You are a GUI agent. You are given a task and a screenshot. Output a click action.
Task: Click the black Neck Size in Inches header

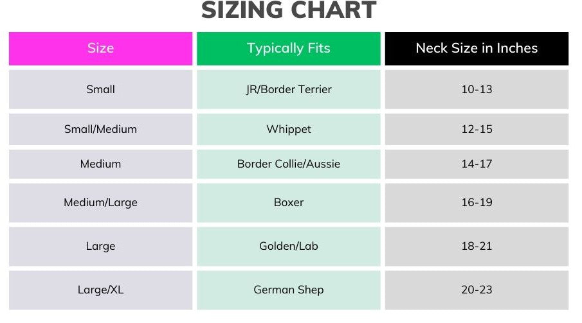point(477,49)
